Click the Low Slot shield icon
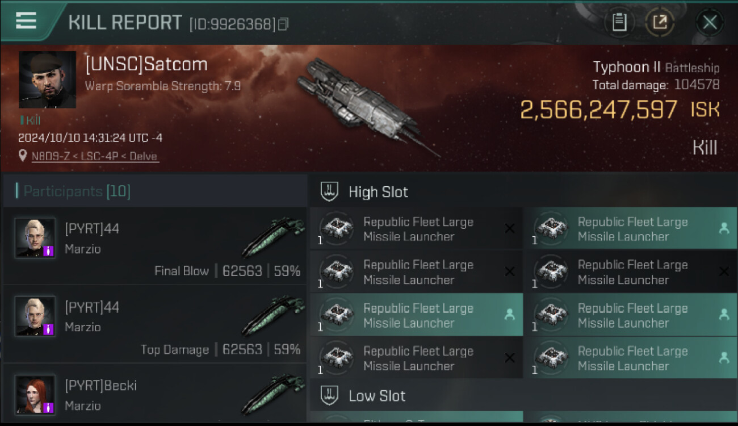This screenshot has height=426, width=738. (x=330, y=395)
